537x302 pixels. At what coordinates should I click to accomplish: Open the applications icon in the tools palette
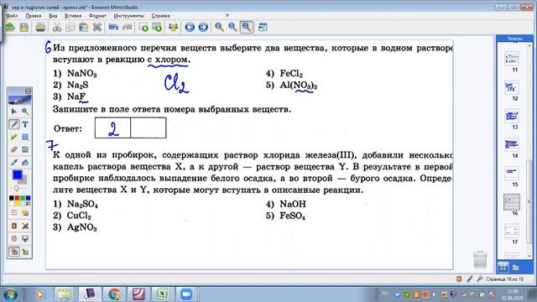point(14,226)
